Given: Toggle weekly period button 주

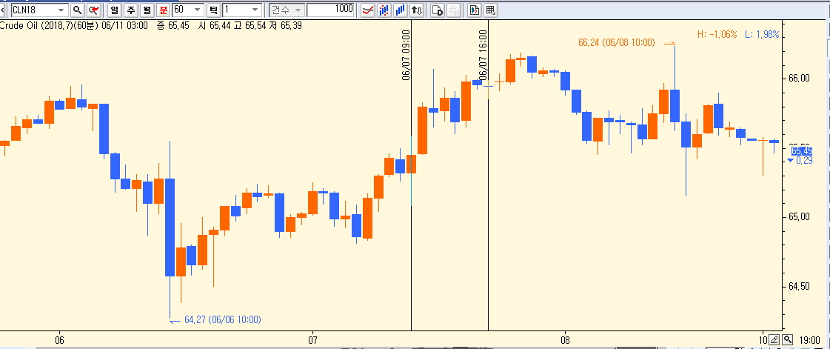Looking at the screenshot, I should (130, 10).
